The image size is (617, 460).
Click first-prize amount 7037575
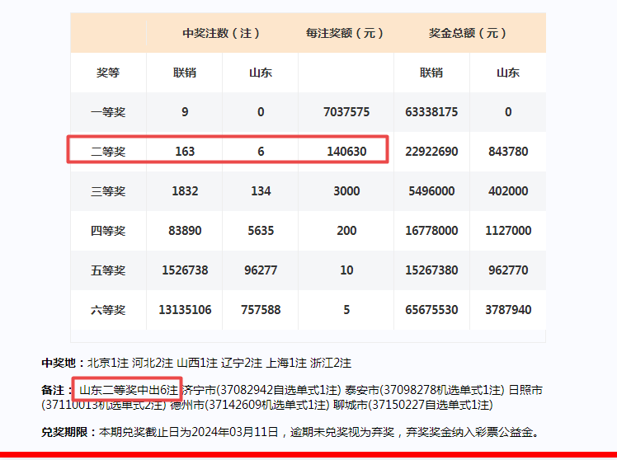tap(346, 112)
